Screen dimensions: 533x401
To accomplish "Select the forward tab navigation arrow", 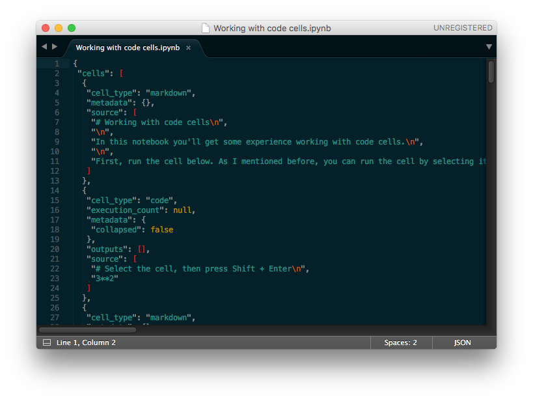I will tap(55, 47).
